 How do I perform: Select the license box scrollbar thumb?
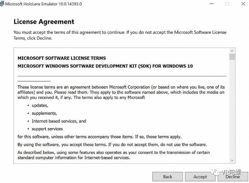point(232,57)
